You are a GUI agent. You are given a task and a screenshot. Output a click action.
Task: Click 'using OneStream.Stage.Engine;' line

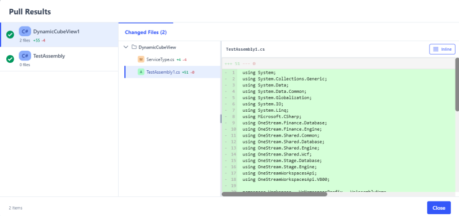pyautogui.click(x=279, y=167)
